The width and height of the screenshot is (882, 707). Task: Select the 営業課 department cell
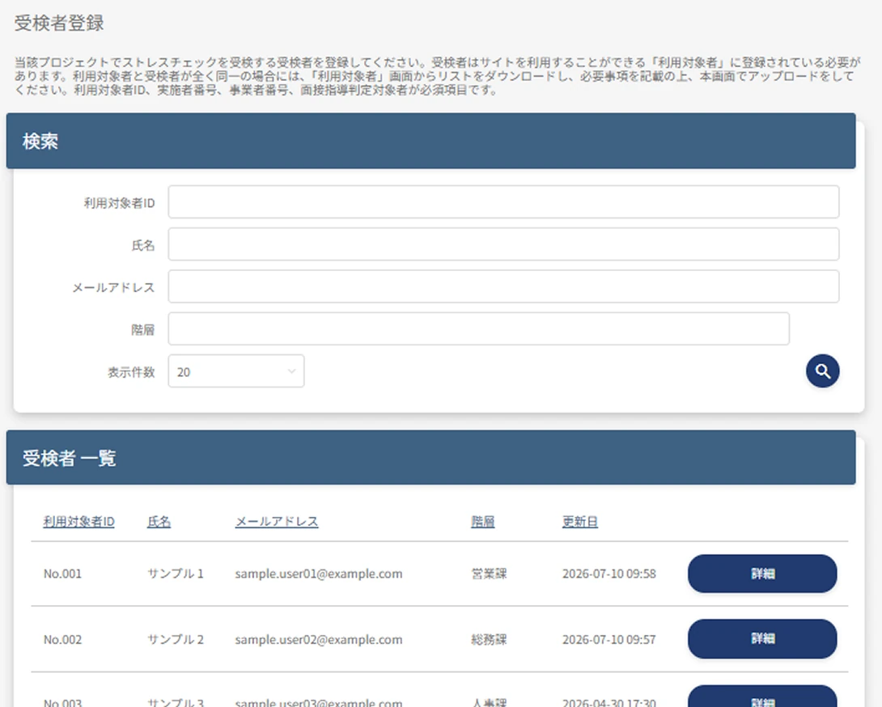coord(489,574)
